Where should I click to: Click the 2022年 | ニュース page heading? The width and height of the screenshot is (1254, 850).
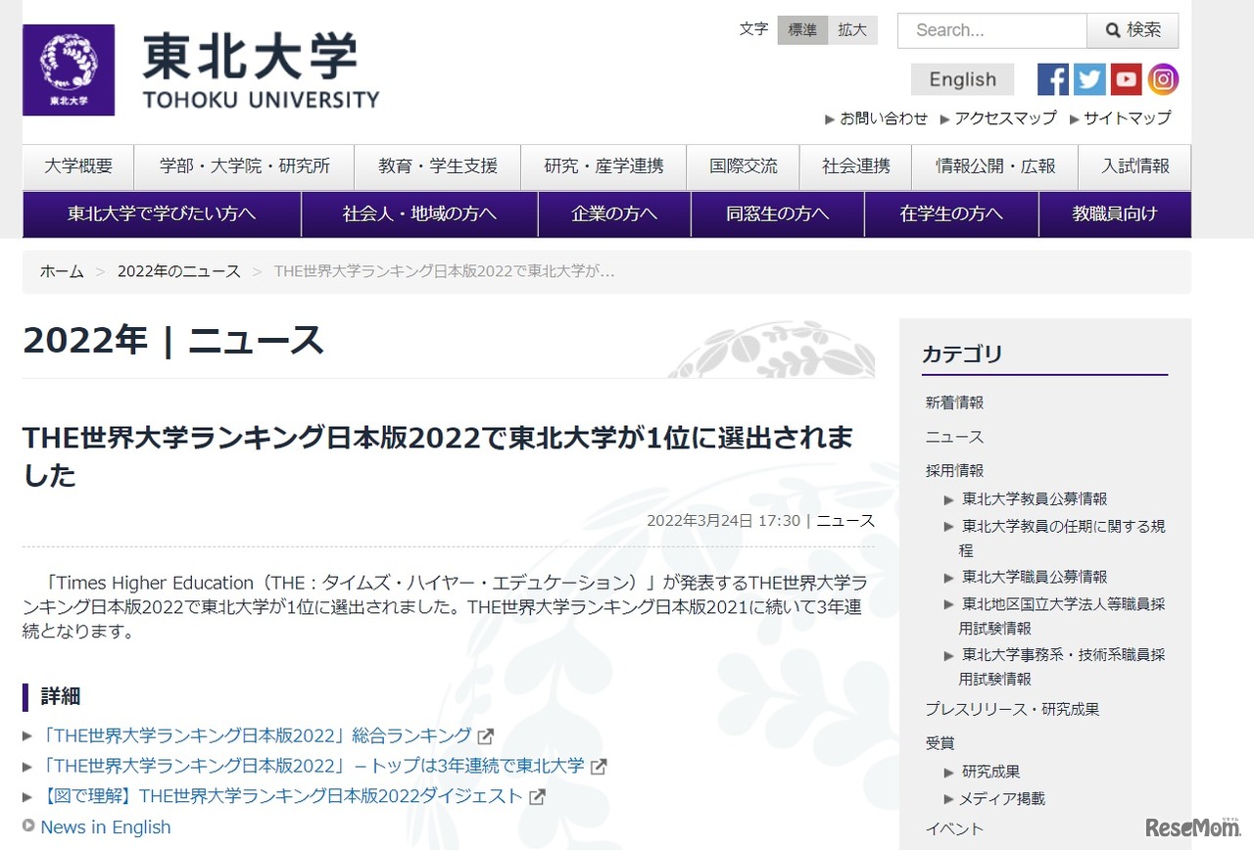(x=172, y=341)
